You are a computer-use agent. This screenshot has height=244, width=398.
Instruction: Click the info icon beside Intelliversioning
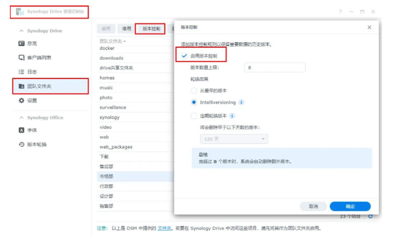[241, 102]
